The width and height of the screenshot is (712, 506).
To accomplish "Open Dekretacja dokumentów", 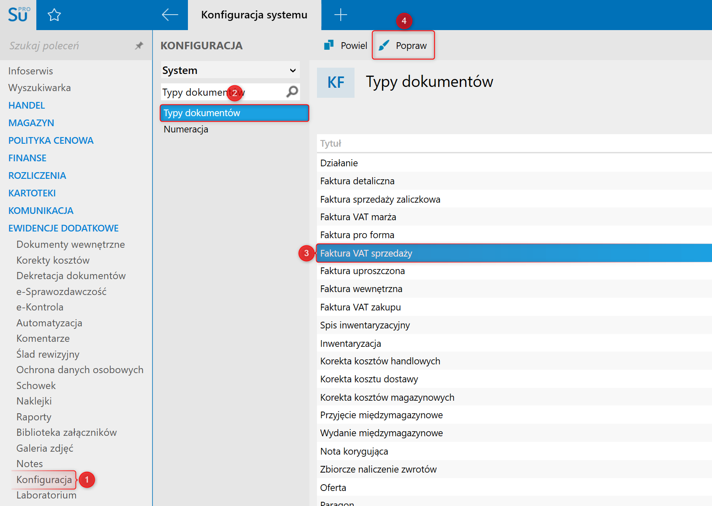I will click(71, 276).
